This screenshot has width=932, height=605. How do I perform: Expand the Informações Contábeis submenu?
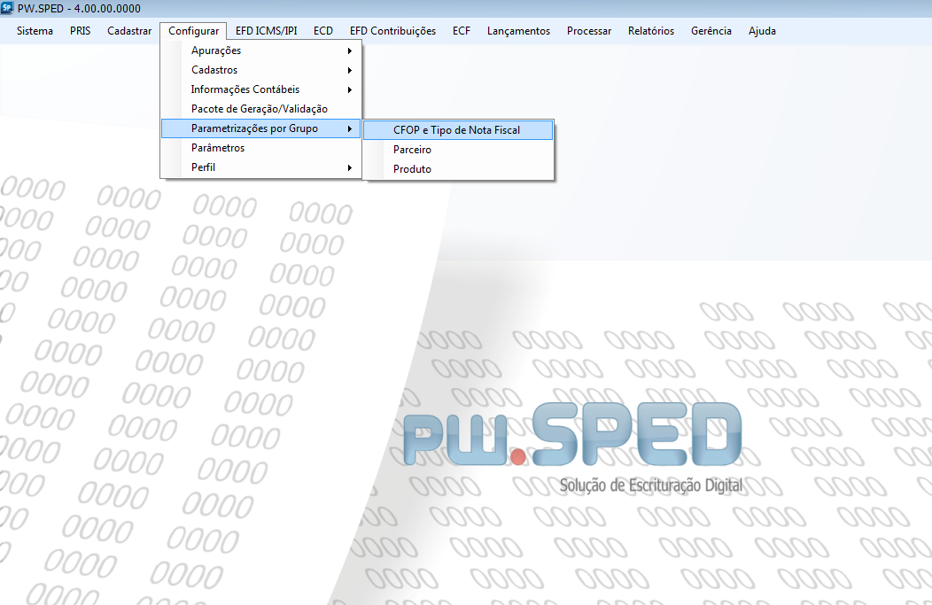pyautogui.click(x=261, y=89)
